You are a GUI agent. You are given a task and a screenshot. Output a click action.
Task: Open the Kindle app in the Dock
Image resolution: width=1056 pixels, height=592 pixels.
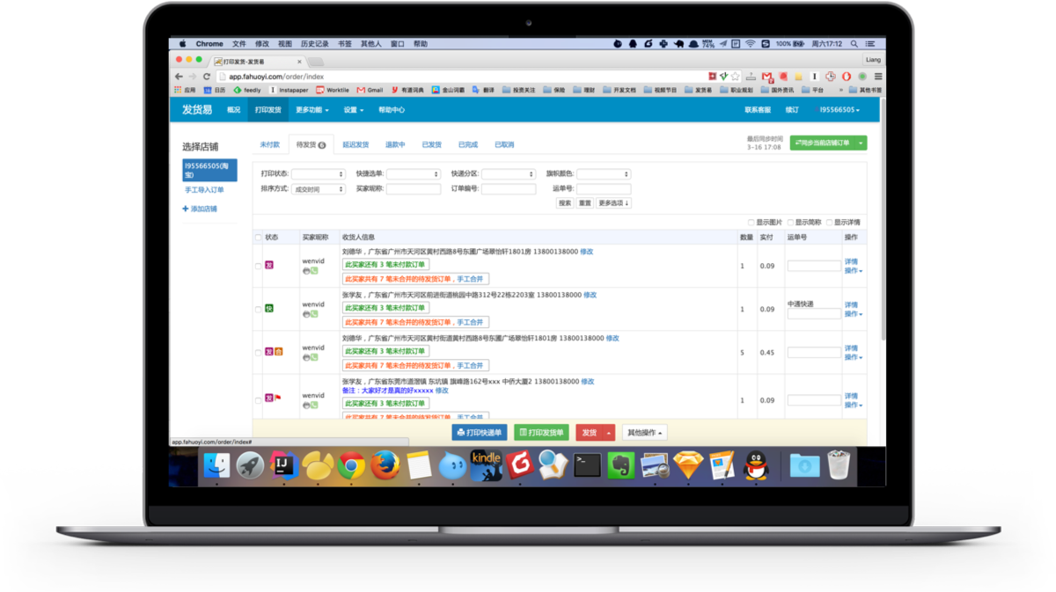pos(486,464)
